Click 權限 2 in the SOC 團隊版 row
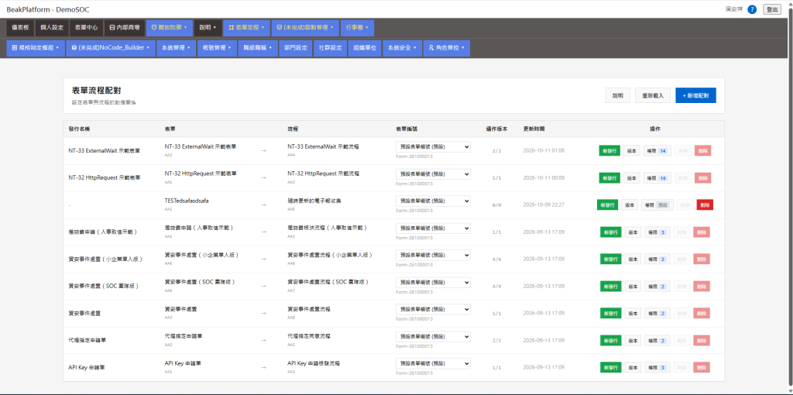793x395 pixels. coord(657,286)
